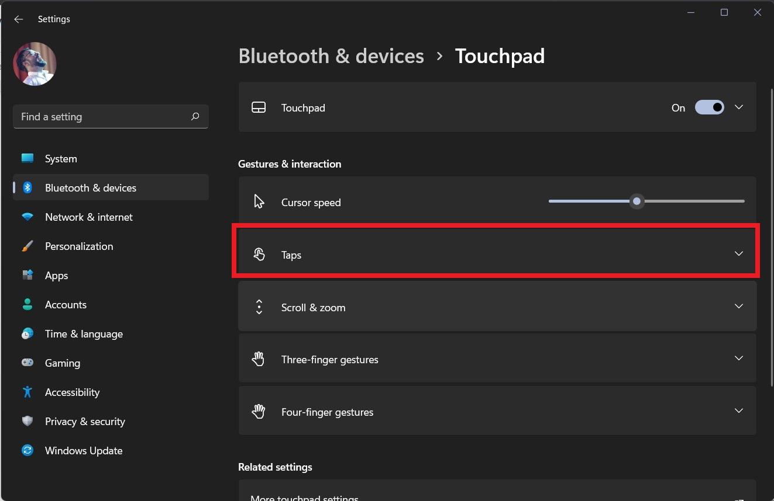Expand the Touchpad section chevron
The height and width of the screenshot is (501, 774).
(739, 107)
